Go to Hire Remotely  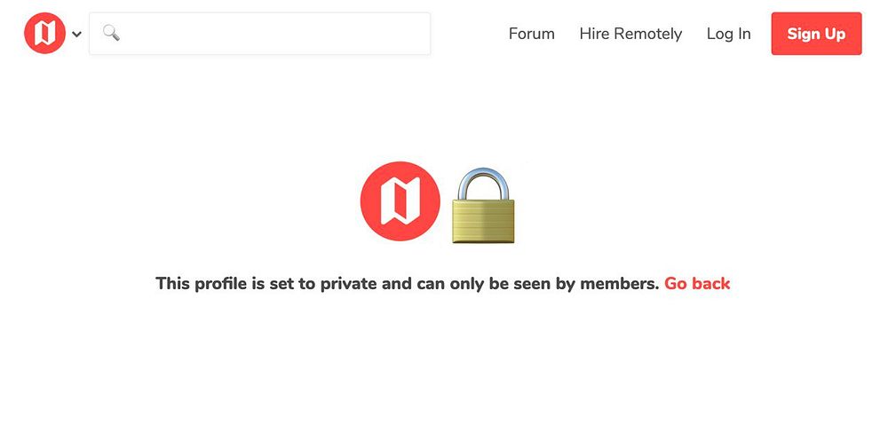(x=630, y=34)
